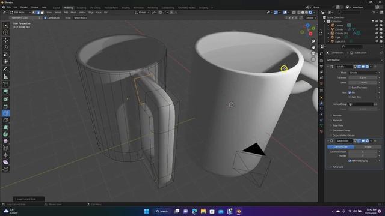
Task: Select Simple subdivision type
Action: [x=368, y=146]
